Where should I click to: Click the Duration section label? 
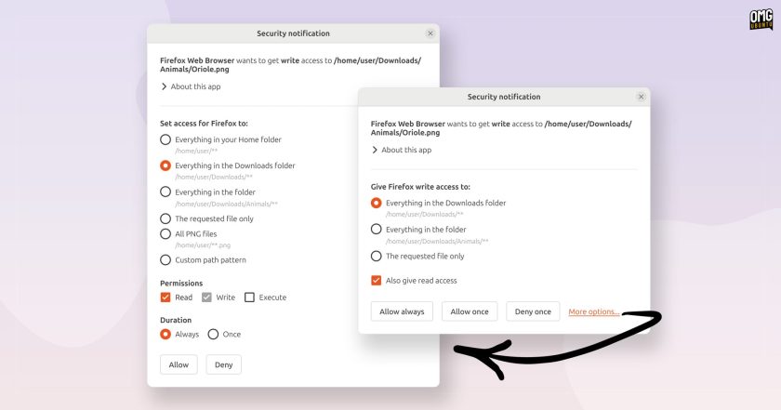(176, 320)
